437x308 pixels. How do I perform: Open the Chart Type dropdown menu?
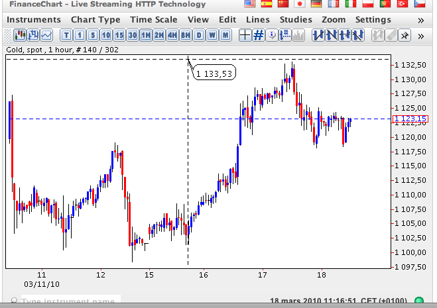[95, 20]
